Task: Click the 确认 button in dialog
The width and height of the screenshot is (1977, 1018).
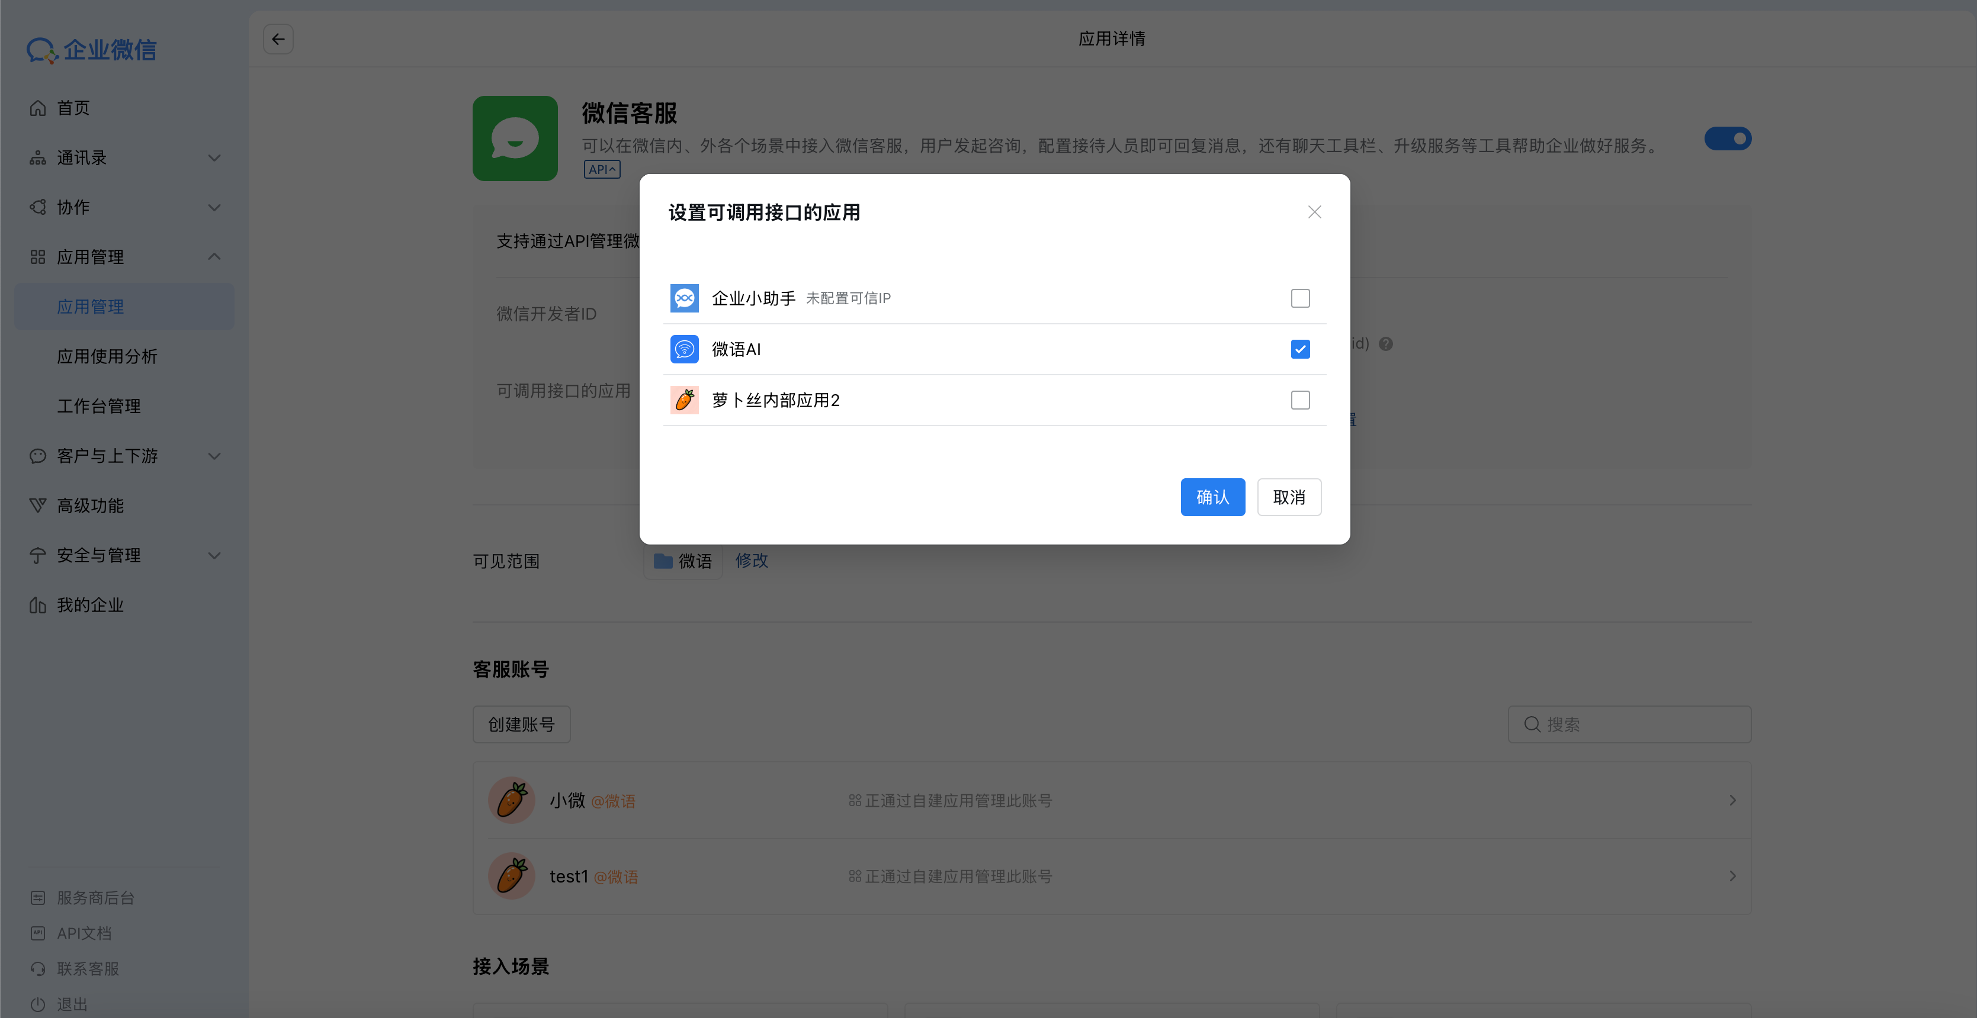Action: 1212,497
